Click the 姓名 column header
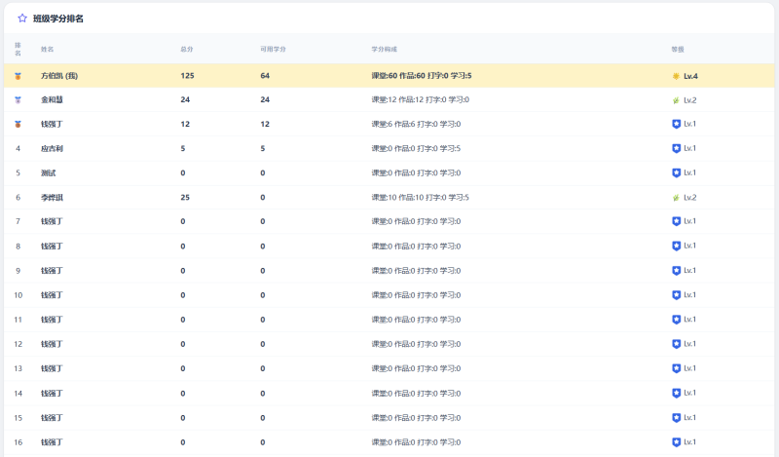The height and width of the screenshot is (457, 779). (x=47, y=49)
